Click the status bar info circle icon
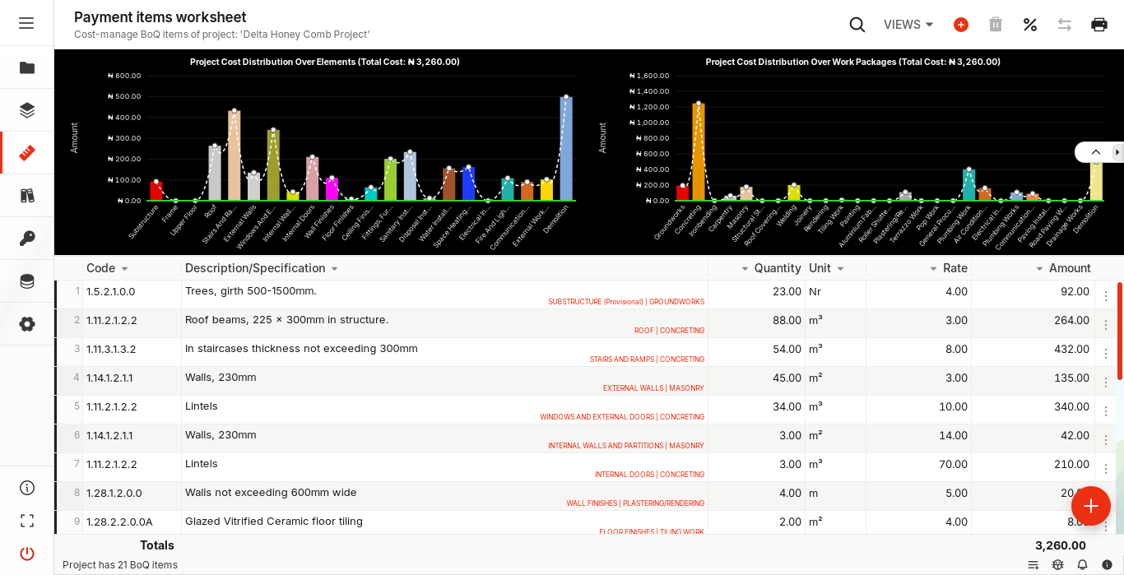This screenshot has height=575, width=1124. (1108, 565)
